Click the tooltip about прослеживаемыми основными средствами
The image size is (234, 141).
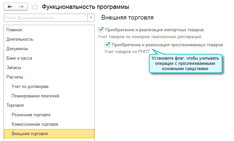[x=186, y=63]
